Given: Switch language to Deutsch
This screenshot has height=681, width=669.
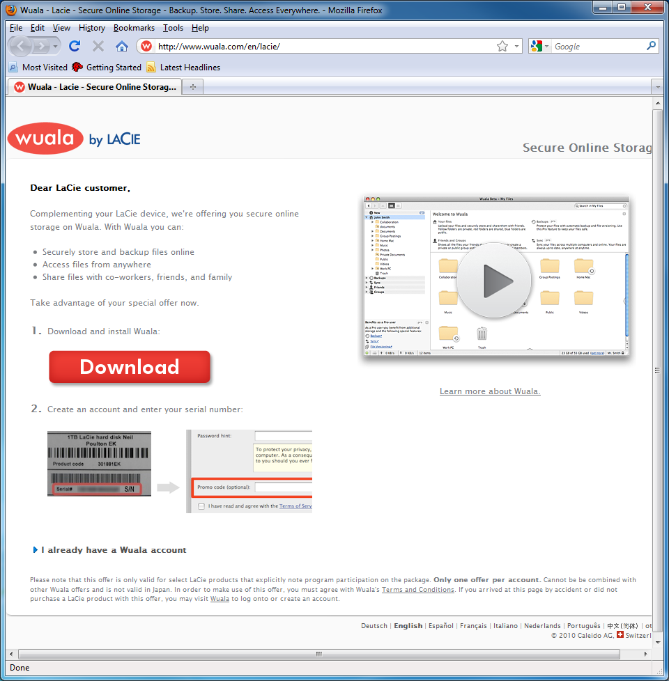Looking at the screenshot, I should point(374,626).
